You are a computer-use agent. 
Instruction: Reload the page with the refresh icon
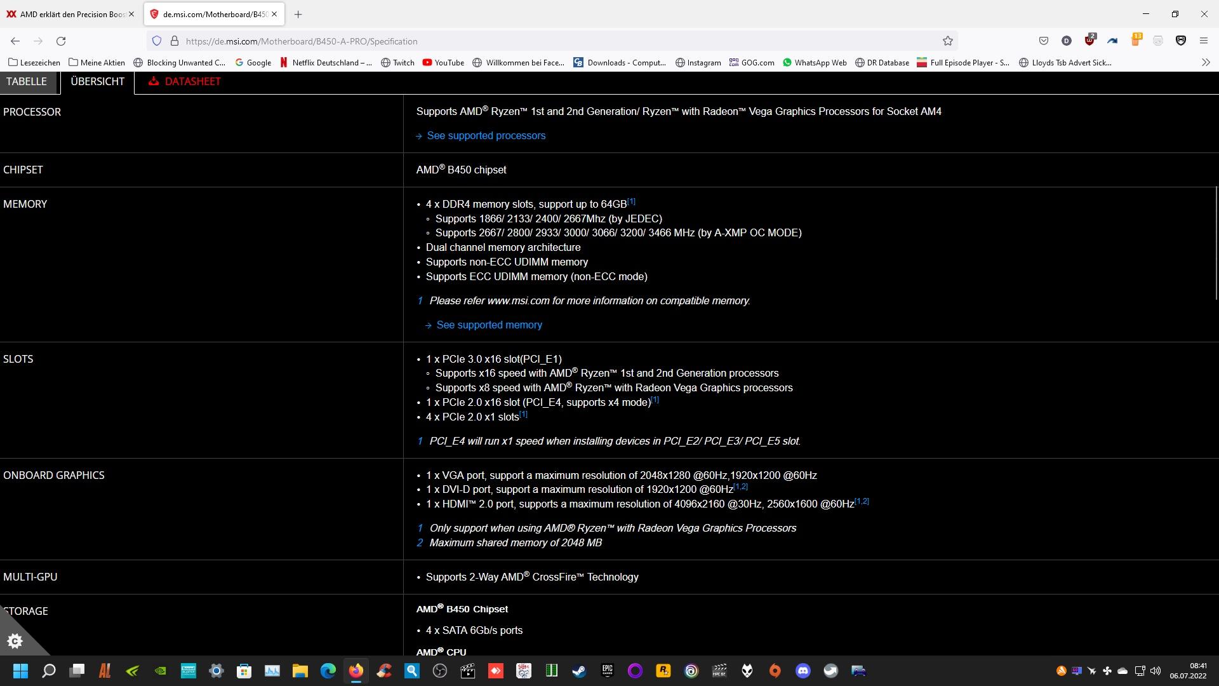tap(61, 41)
